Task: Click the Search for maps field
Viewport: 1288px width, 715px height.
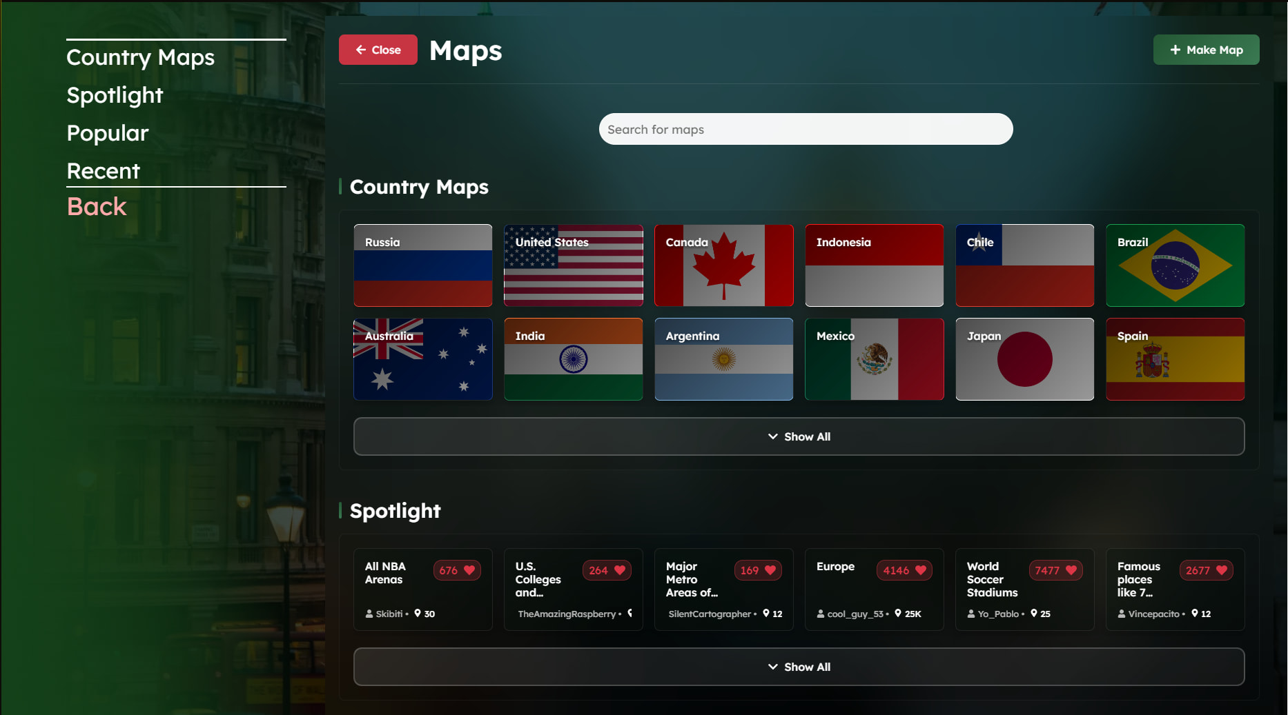Action: pyautogui.click(x=806, y=130)
